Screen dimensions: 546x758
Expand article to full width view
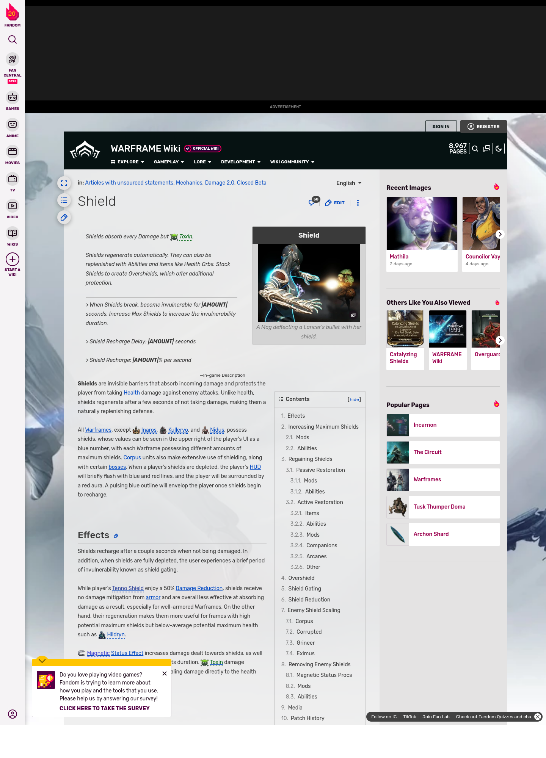click(64, 183)
